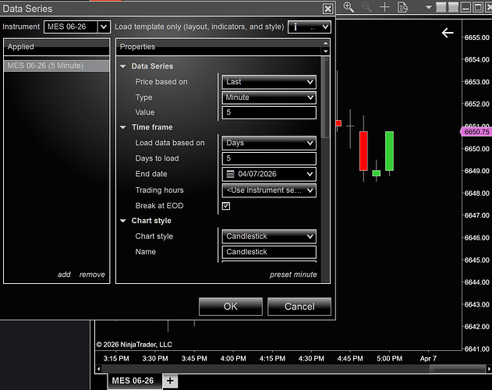Toggle the Break at EOD checkbox
The width and height of the screenshot is (492, 390).
[226, 206]
